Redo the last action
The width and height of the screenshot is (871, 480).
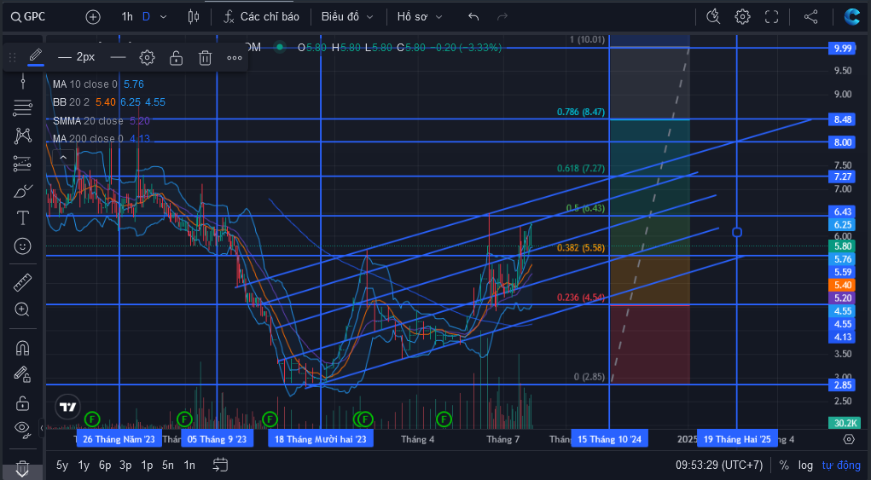tap(502, 17)
